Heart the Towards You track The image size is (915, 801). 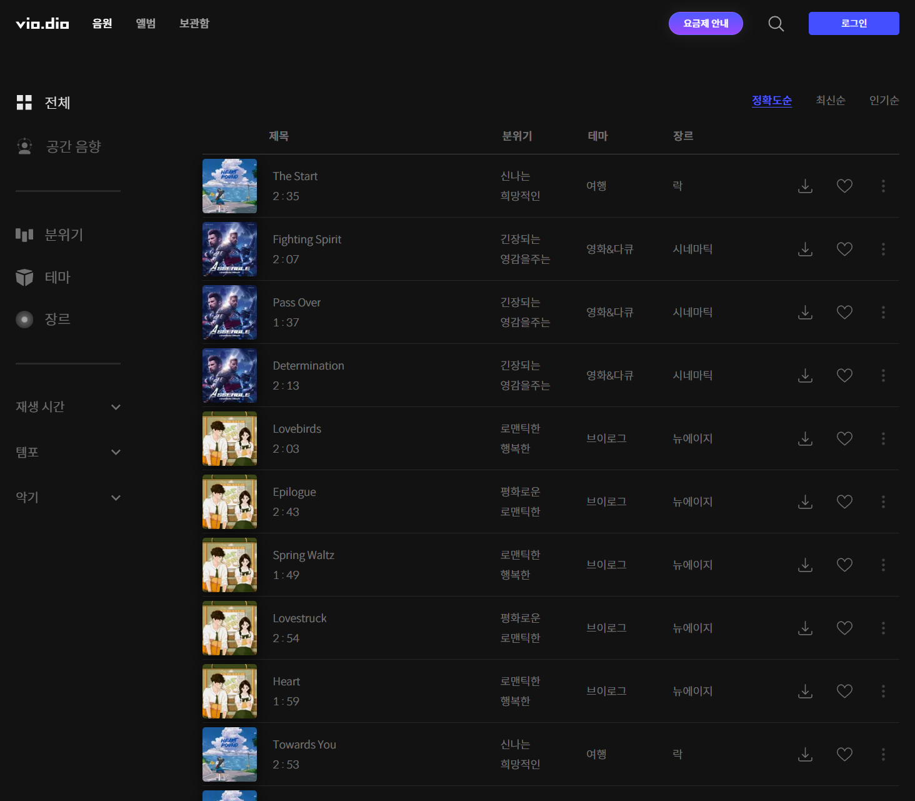tap(844, 755)
